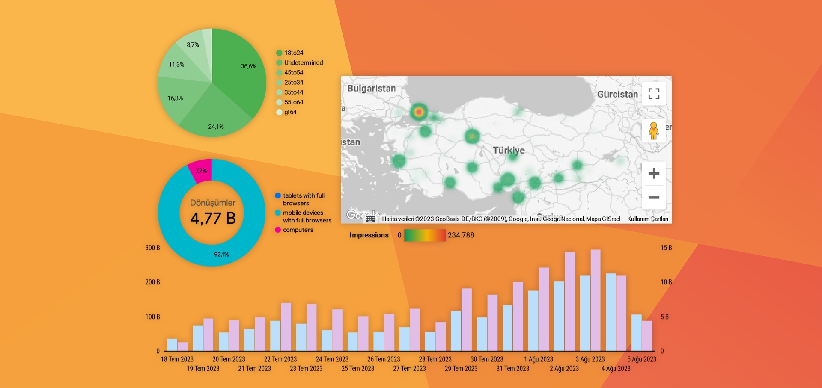The width and height of the screenshot is (822, 388).
Task: Toggle the gt64 legend entry
Action: [286, 112]
